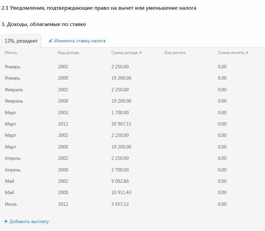
Task: Click the Добавить выплату link text
Action: 29,221
